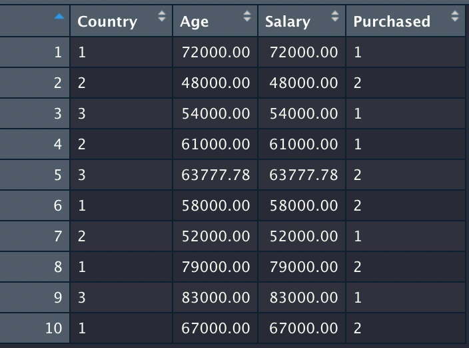The image size is (469, 348).
Task: Click Age cell 48000.00 in row 2
Action: pyautogui.click(x=216, y=83)
